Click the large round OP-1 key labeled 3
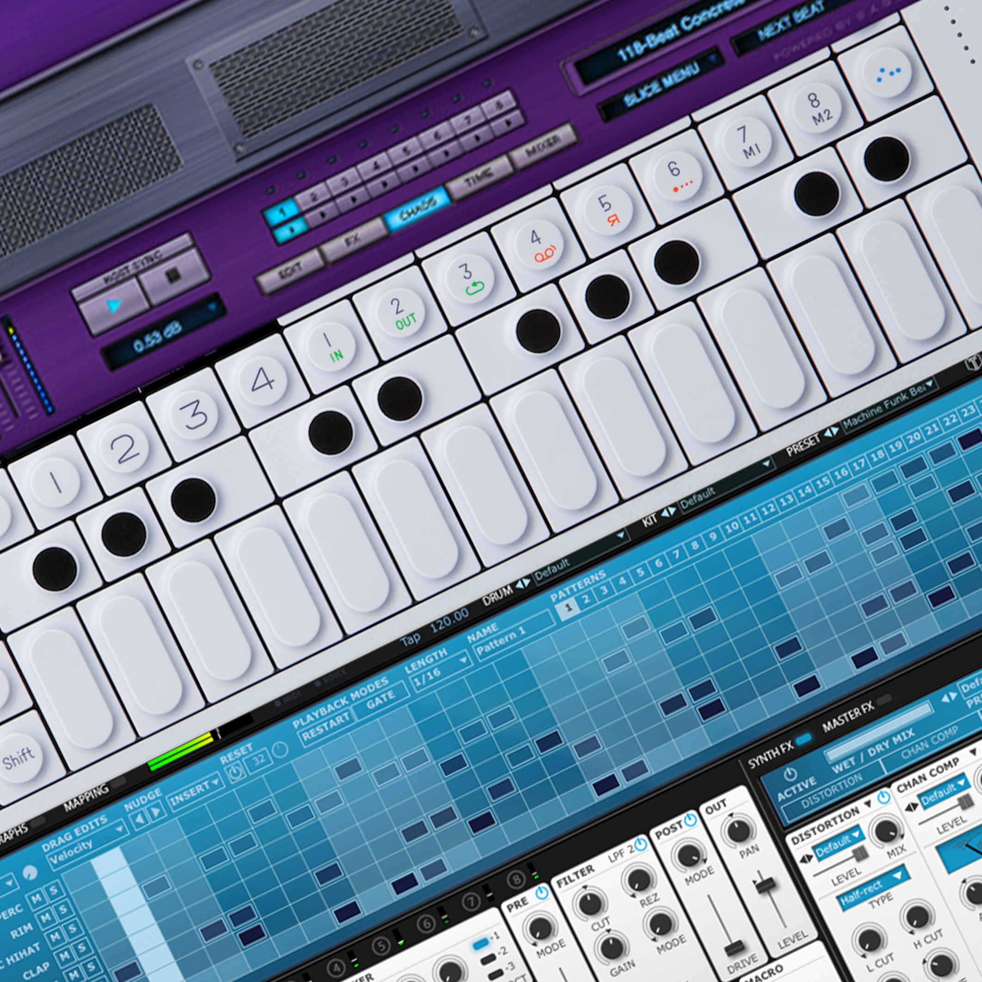Image resolution: width=982 pixels, height=982 pixels. tap(194, 414)
